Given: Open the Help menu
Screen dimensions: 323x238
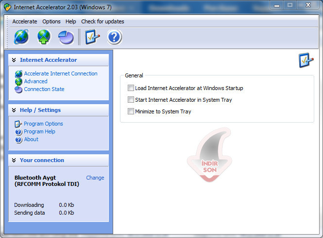Looking at the screenshot, I should (70, 21).
